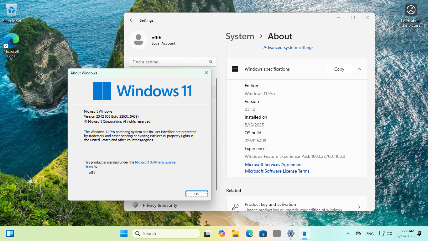The width and height of the screenshot is (428, 241).
Task: Show hidden system tray icons
Action: point(348,233)
